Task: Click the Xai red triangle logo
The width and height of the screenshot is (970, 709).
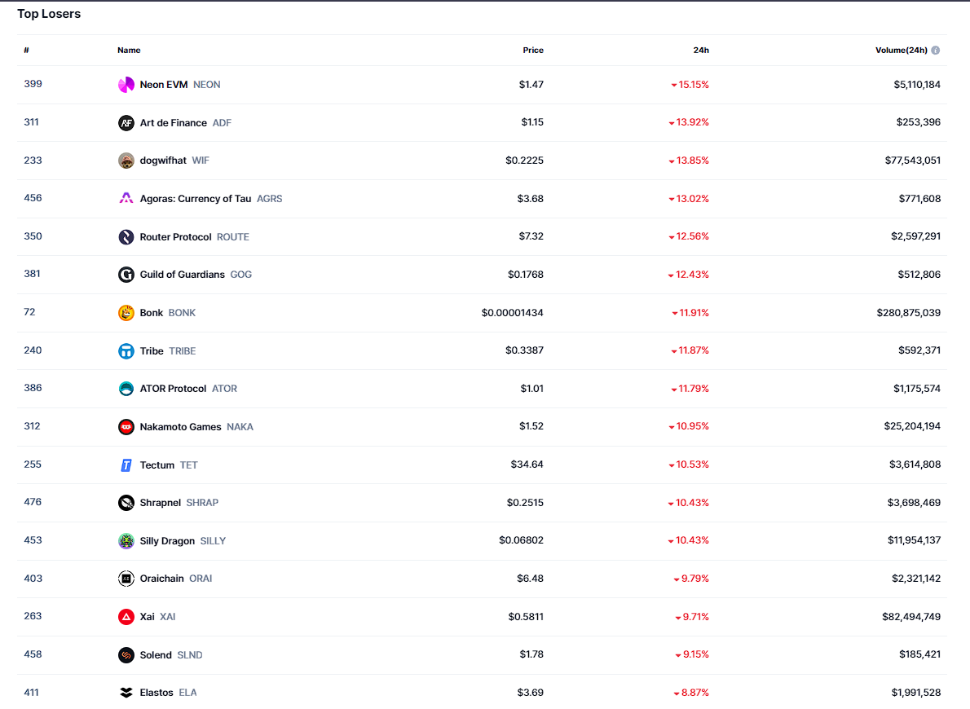Action: coord(126,617)
